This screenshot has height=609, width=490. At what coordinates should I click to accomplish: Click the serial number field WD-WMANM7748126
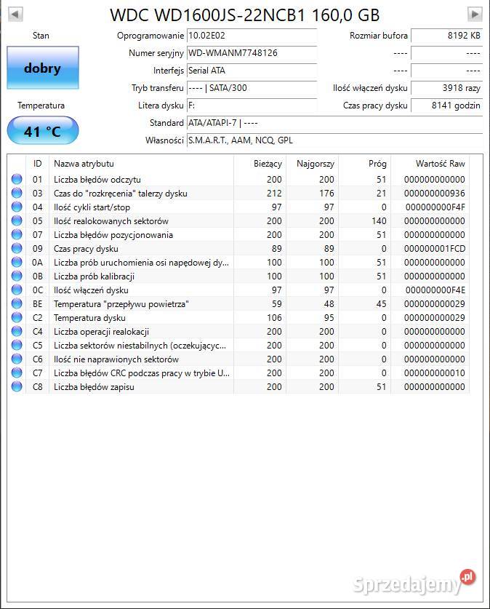tap(252, 53)
